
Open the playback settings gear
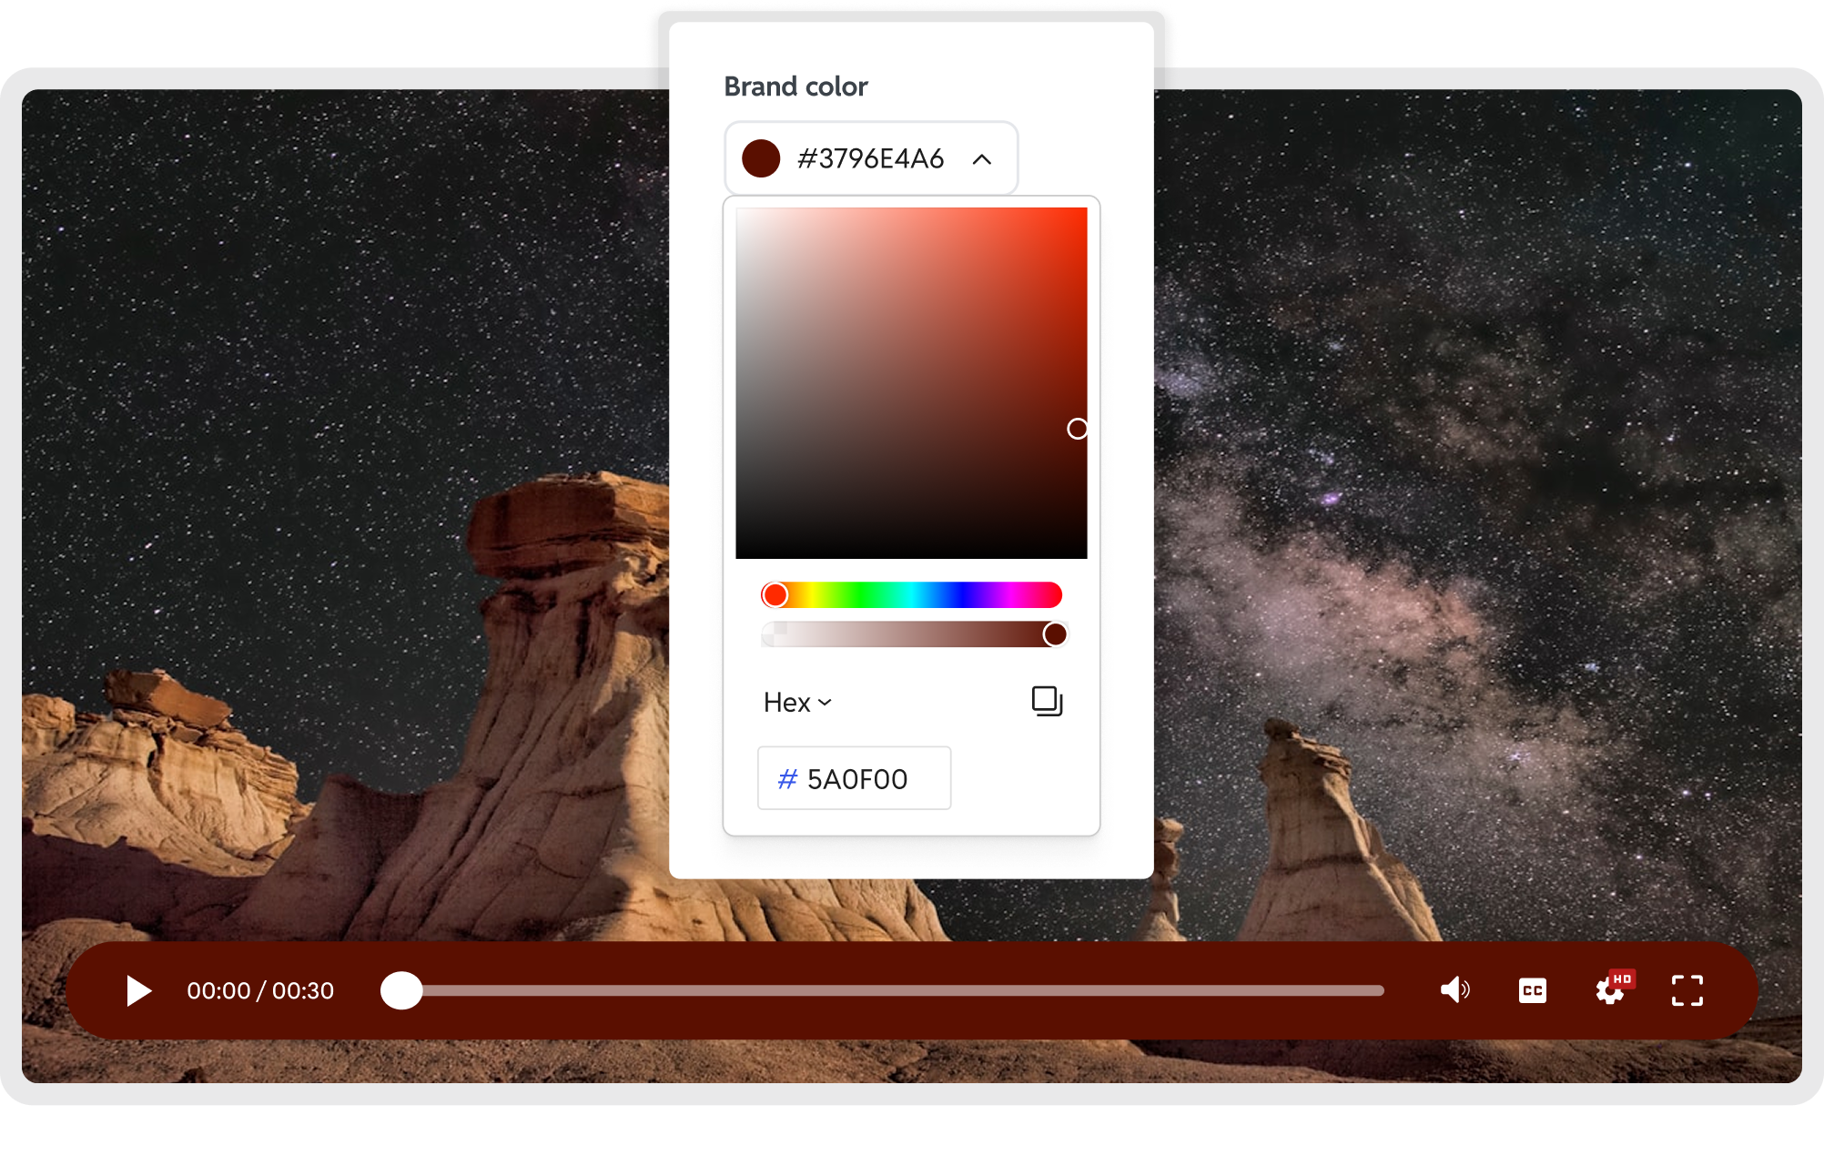(x=1609, y=992)
